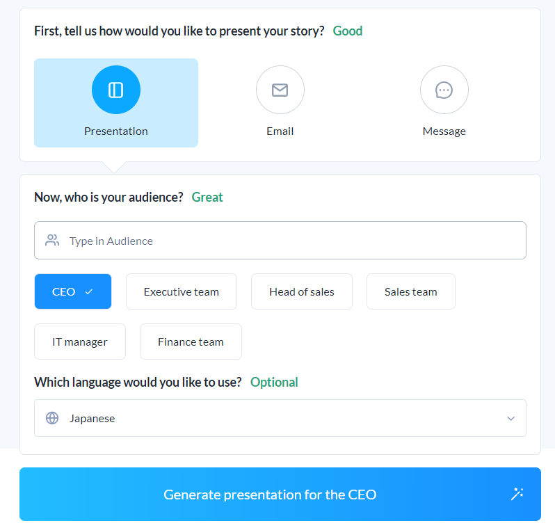Select the Email envelope icon
The width and height of the screenshot is (555, 530).
click(x=280, y=90)
